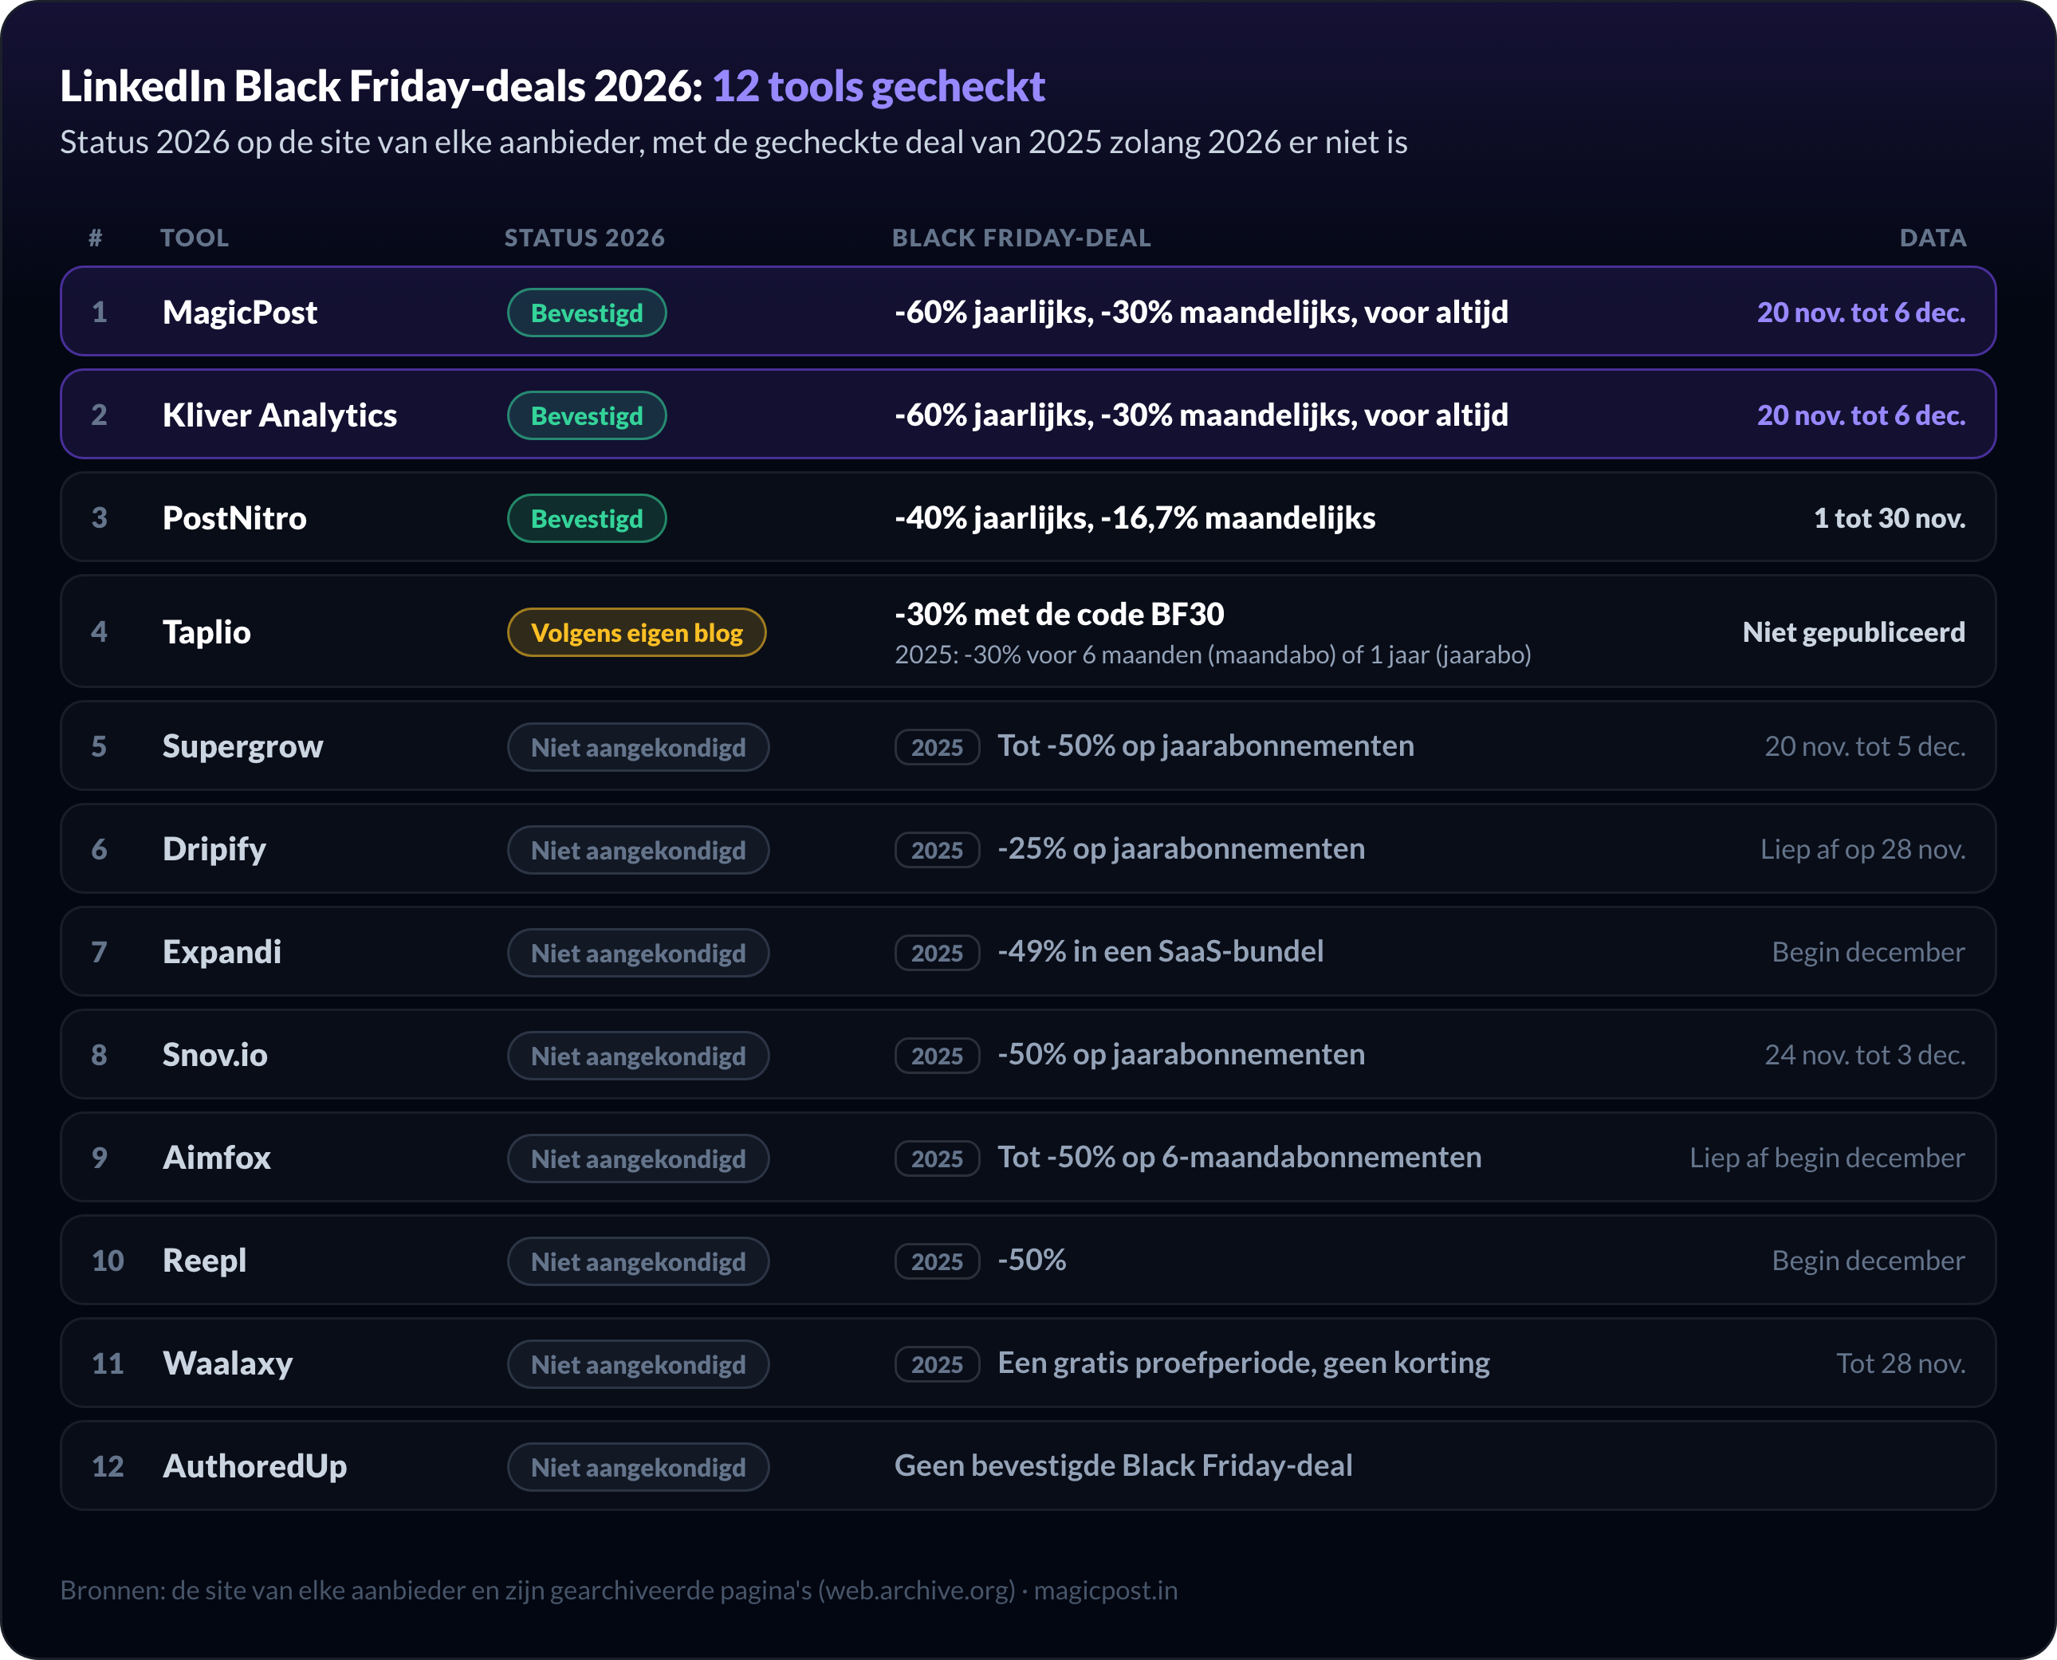The height and width of the screenshot is (1660, 2057).
Task: Click the BLACK FRIDAY-DEAL column header
Action: [x=1021, y=237]
